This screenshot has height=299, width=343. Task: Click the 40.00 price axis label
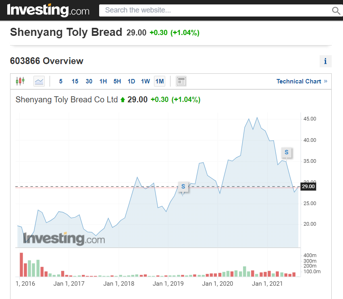point(310,140)
